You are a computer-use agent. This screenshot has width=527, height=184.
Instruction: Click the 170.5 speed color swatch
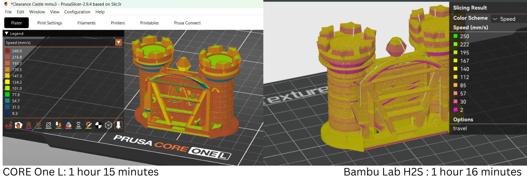7,70
